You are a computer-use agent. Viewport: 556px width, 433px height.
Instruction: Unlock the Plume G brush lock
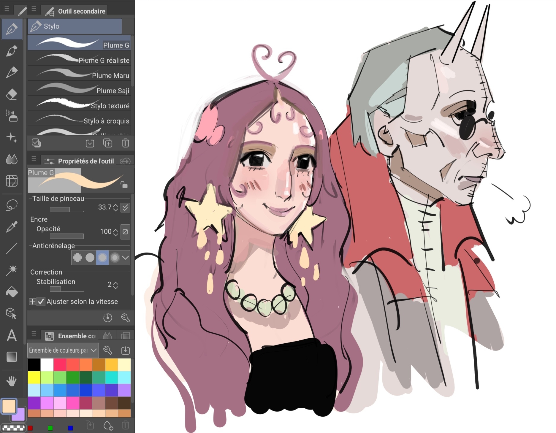coord(124,185)
